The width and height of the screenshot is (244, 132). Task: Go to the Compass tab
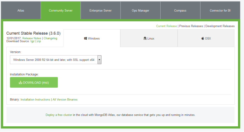[180, 11]
